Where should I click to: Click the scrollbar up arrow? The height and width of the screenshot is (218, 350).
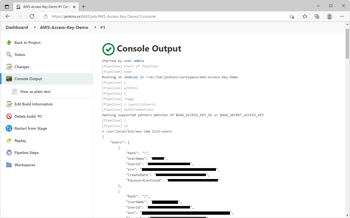click(348, 24)
